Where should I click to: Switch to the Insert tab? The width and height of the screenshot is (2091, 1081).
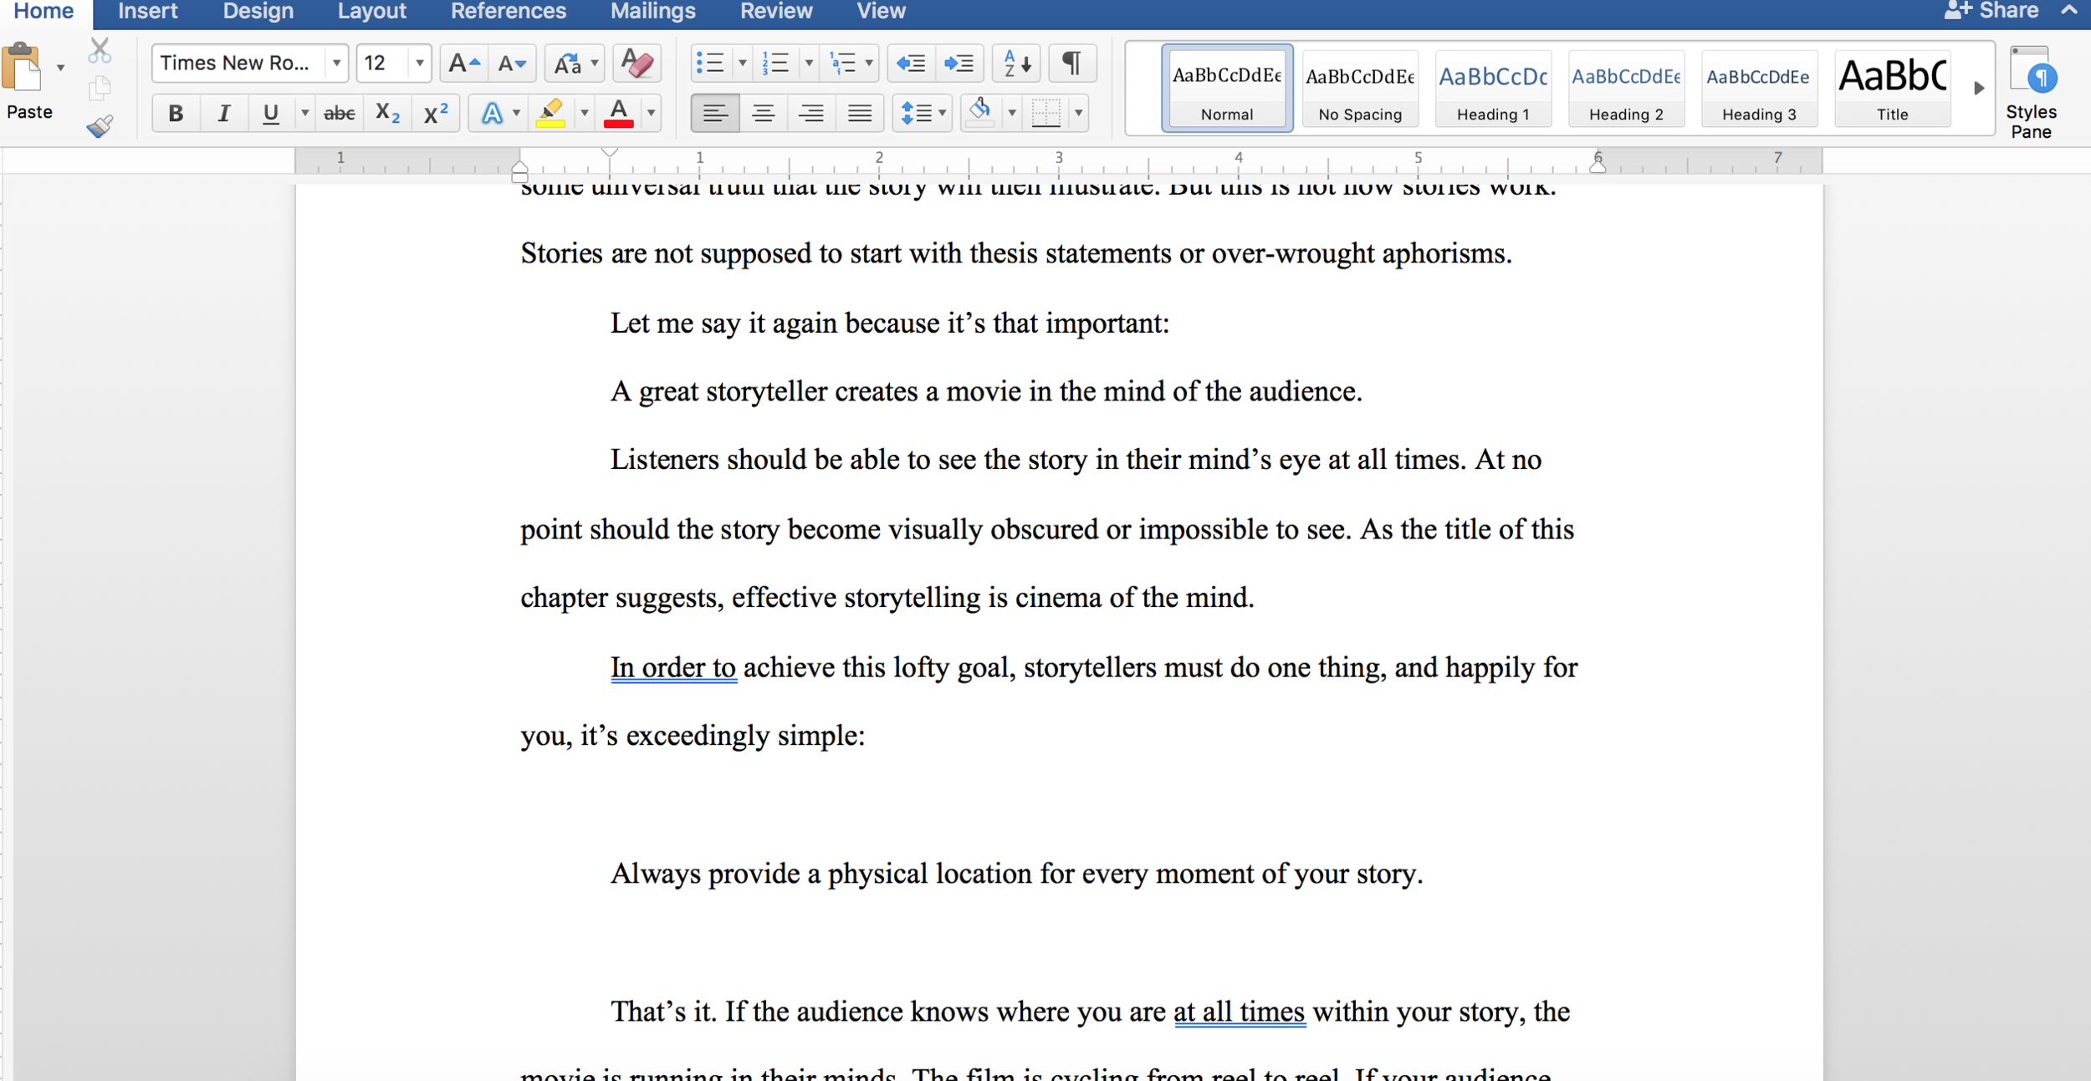coord(148,12)
